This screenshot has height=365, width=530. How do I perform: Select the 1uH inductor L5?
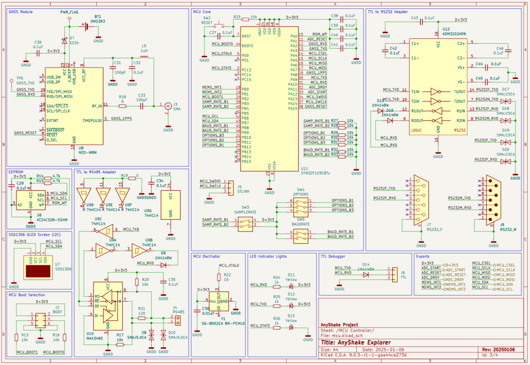[x=144, y=57]
